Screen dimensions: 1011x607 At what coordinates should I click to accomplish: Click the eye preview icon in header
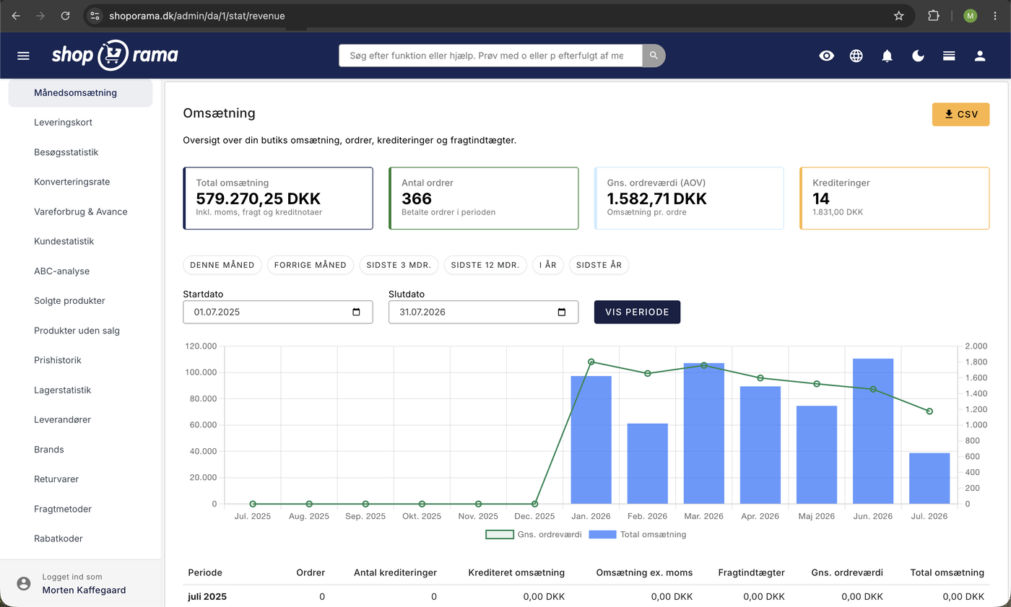click(x=827, y=56)
